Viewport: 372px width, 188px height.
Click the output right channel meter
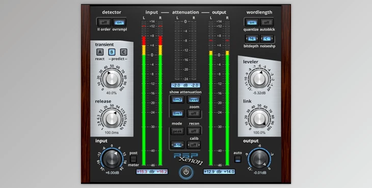click(x=227, y=93)
